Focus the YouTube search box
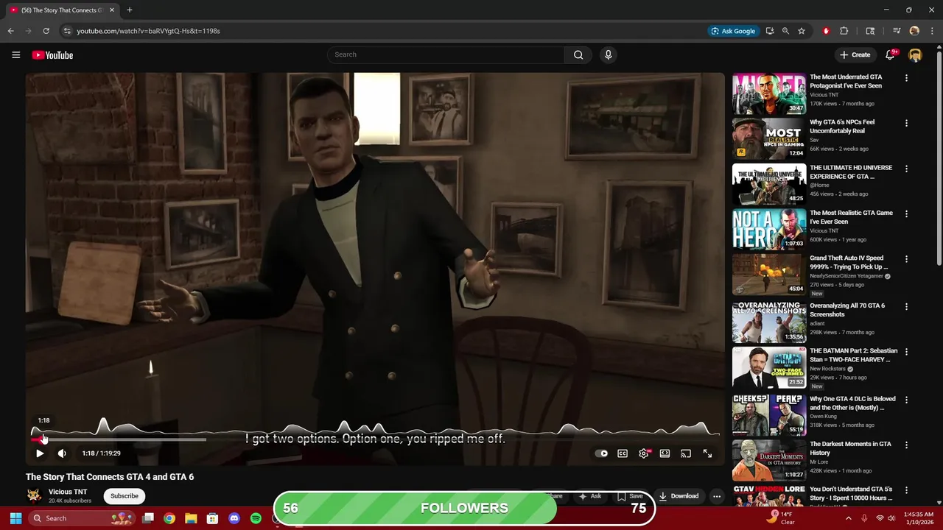 click(x=446, y=54)
